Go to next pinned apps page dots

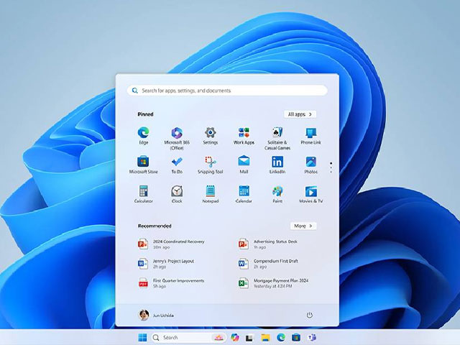click(331, 167)
